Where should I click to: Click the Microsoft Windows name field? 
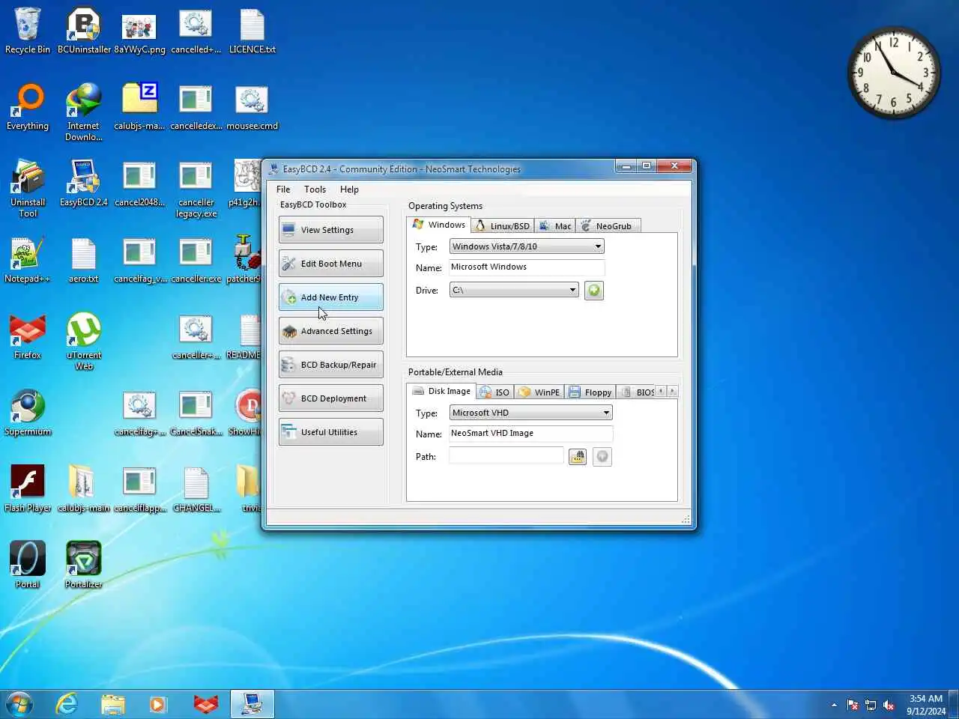tap(527, 267)
